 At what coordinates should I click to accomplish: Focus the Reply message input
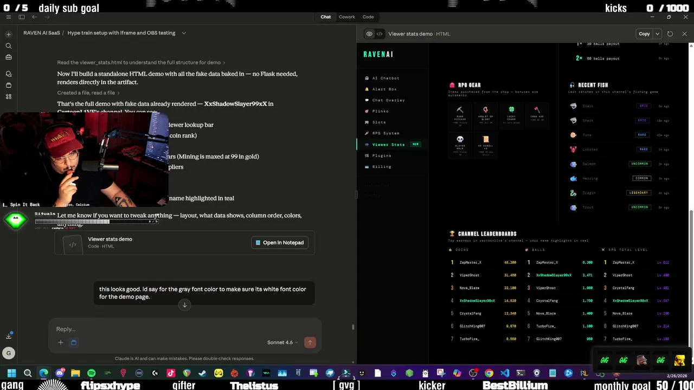pyautogui.click(x=184, y=329)
